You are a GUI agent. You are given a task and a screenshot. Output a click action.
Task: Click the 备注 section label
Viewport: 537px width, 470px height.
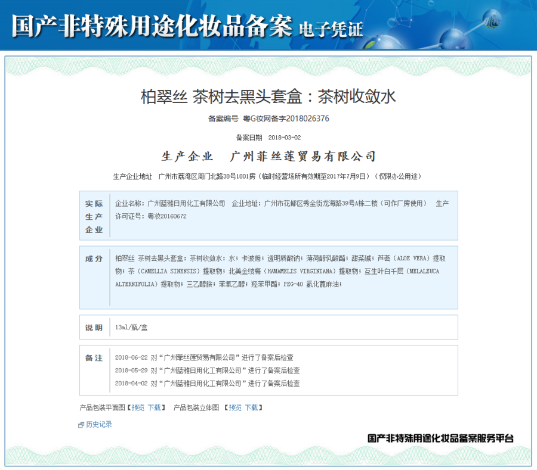pos(94,357)
